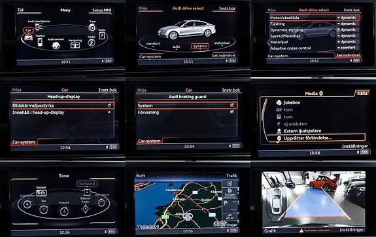Click Instr.bok on Audi braking guard screen
Image resolution: width=376 pixels, height=237 pixels.
(231, 90)
